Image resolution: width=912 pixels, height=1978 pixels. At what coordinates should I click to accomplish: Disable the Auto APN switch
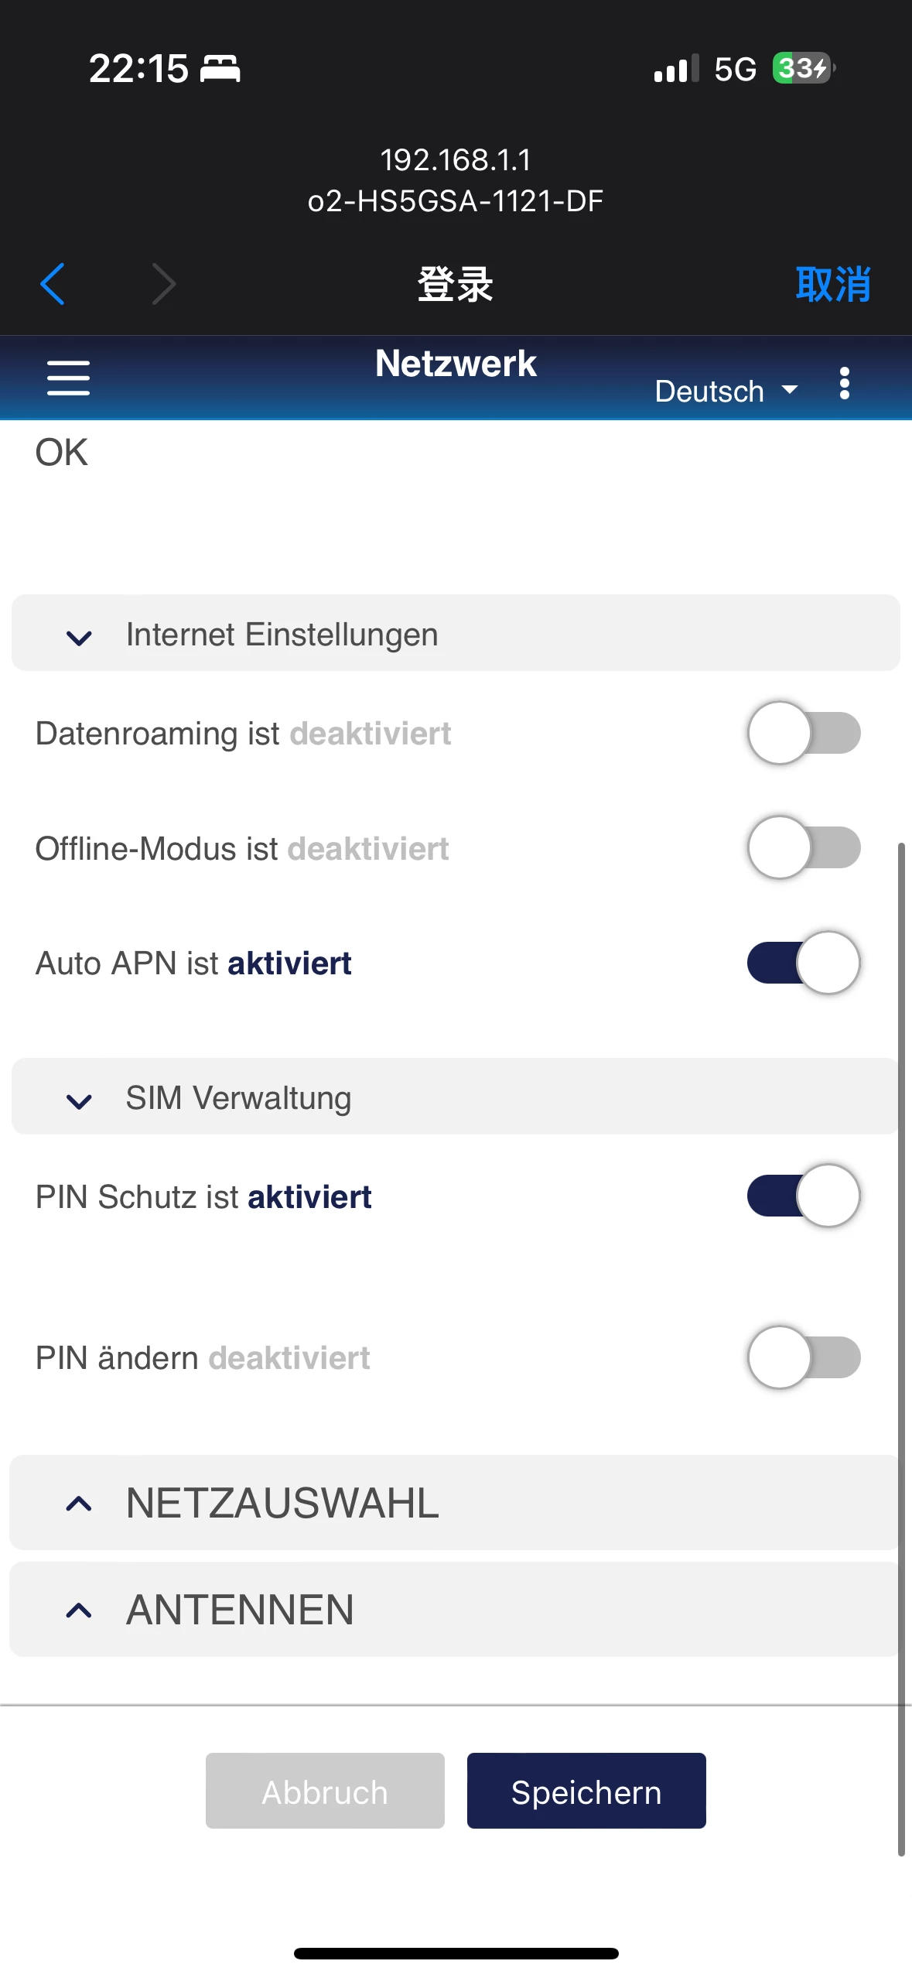pos(804,963)
